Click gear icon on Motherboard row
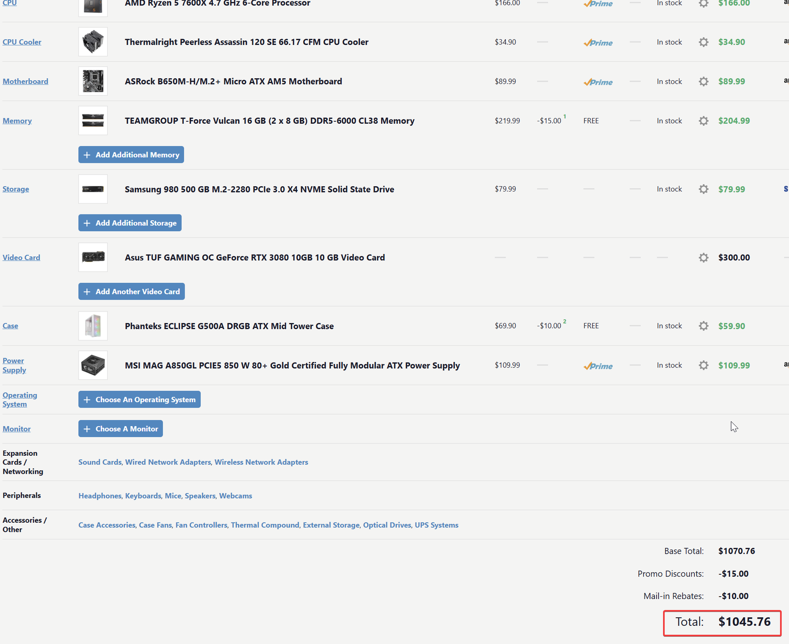This screenshot has height=644, width=789. pyautogui.click(x=703, y=81)
